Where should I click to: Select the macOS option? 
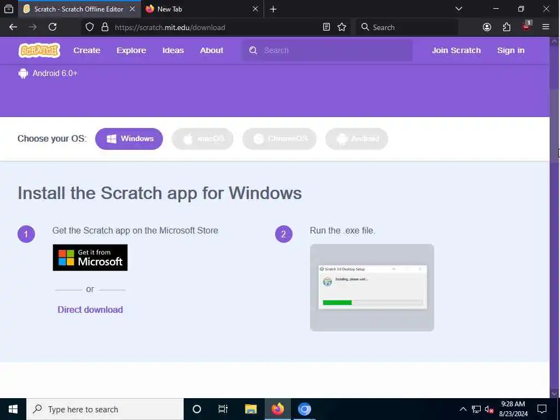[202, 138]
